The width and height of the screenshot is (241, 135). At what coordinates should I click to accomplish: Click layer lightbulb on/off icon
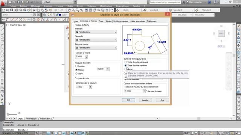coord(49,15)
